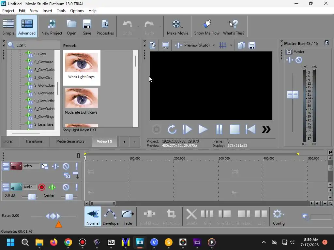Viewport: 334px width, 250px height.
Task: Select S_GlowAura in the effects tree
Action: coord(44,62)
